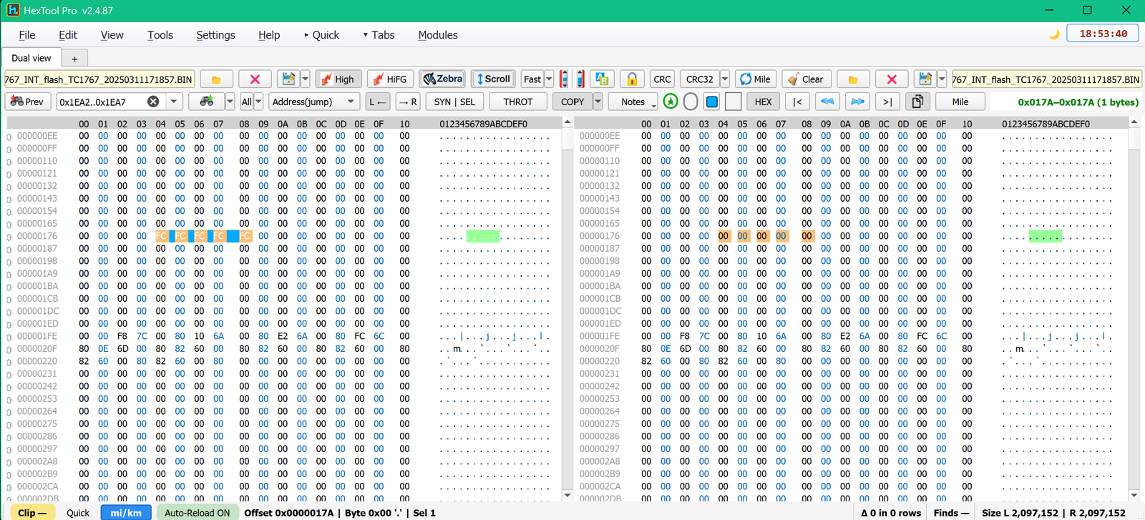
Task: Open the CRC32 dropdown arrow
Action: pos(725,79)
